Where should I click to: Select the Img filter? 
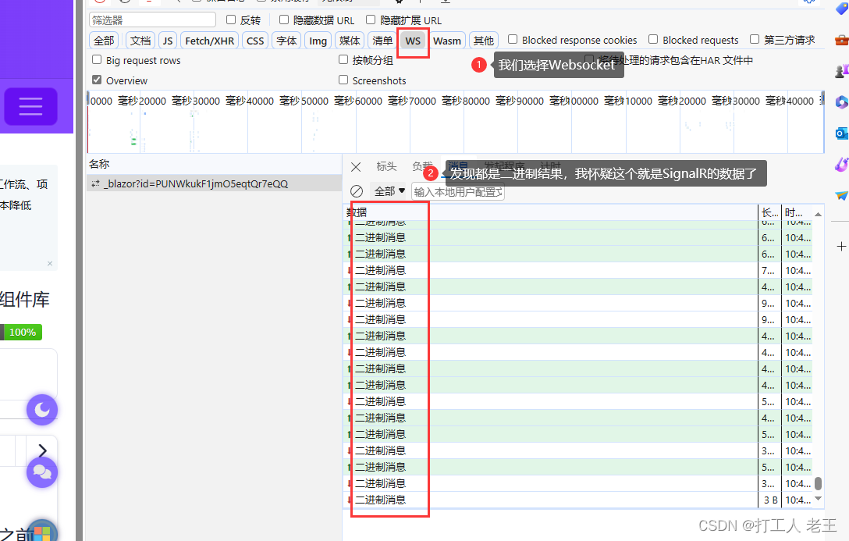point(318,41)
